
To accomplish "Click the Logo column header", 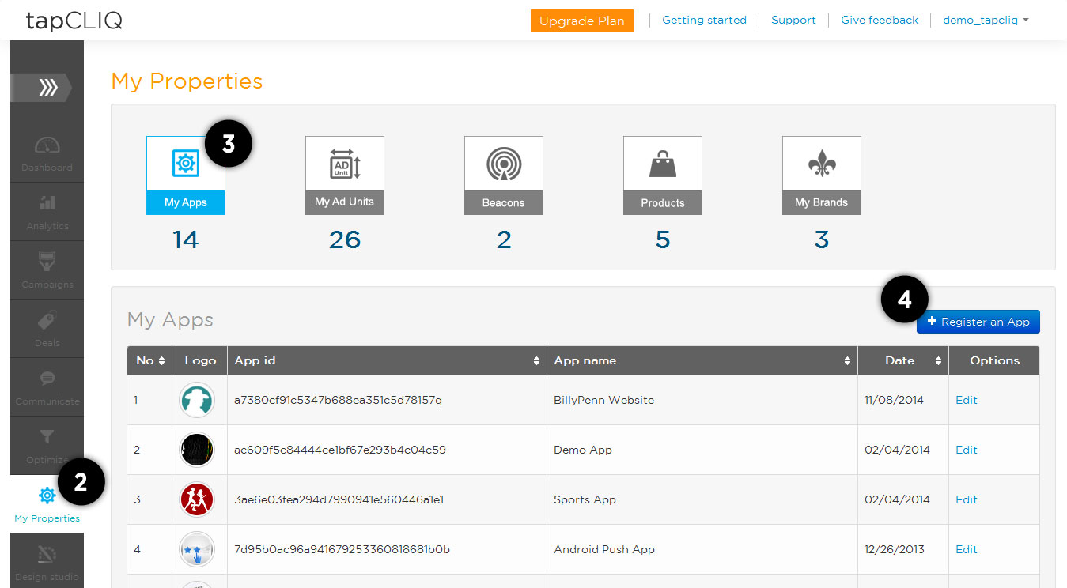I will tap(200, 360).
